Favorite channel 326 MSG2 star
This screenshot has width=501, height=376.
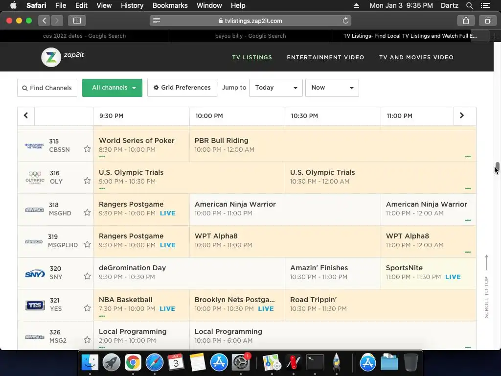87,340
